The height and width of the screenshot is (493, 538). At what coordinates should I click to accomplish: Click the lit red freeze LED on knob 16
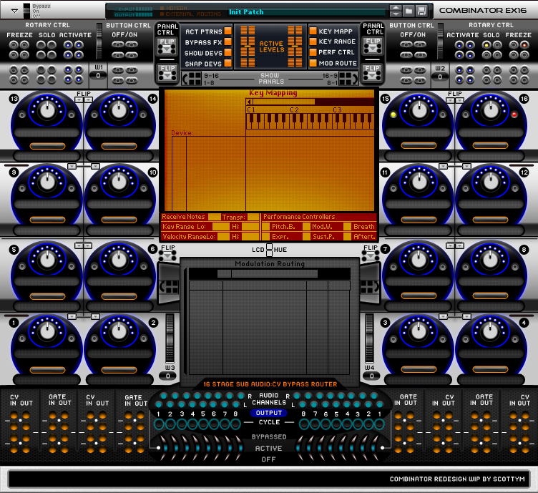pos(514,114)
